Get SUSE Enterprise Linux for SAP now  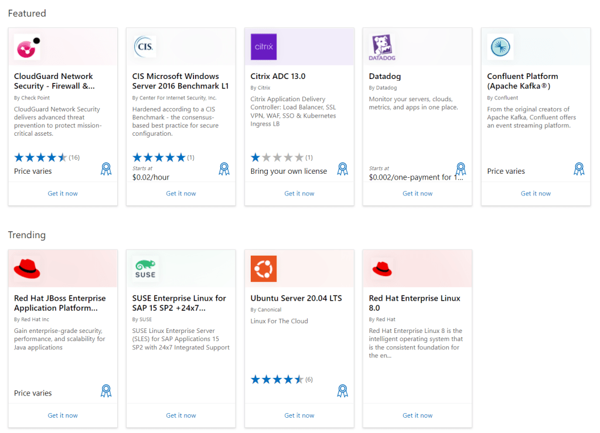click(x=181, y=415)
